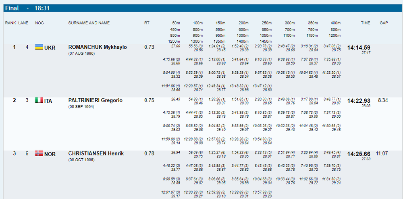Click SURNAME AND NAME column header

[x=89, y=23]
